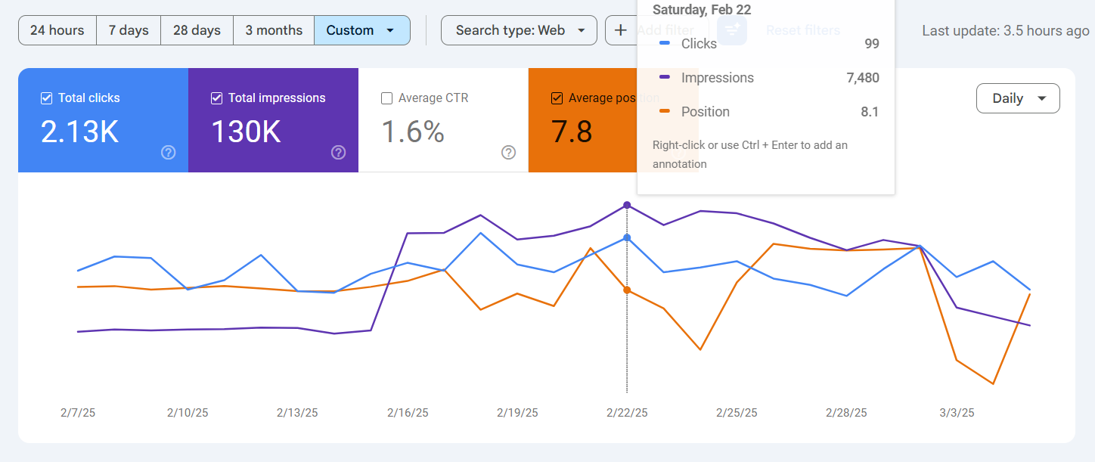Click the Average CTR 1.6% value

[x=412, y=132]
